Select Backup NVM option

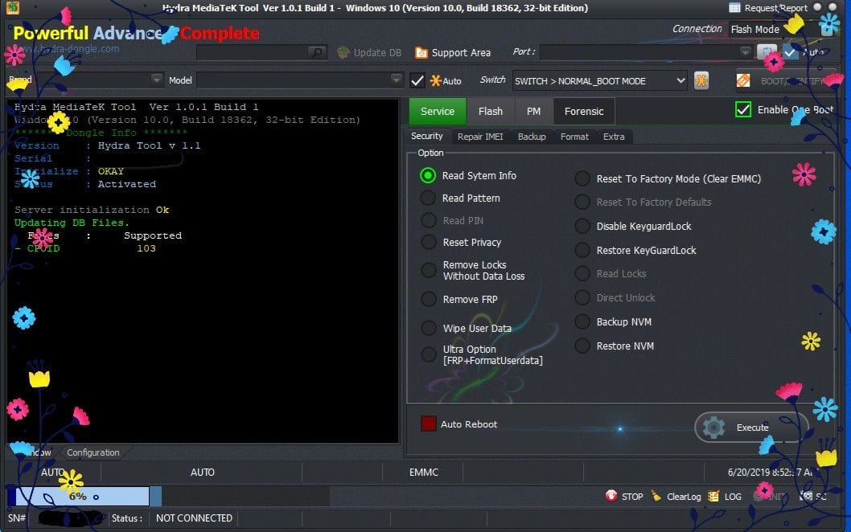pos(582,321)
